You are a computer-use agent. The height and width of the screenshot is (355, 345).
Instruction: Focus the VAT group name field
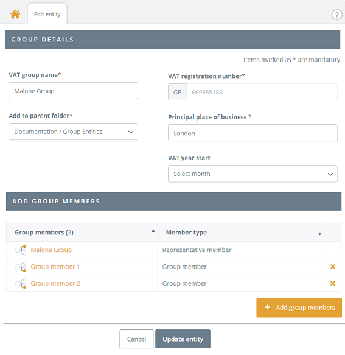click(73, 91)
